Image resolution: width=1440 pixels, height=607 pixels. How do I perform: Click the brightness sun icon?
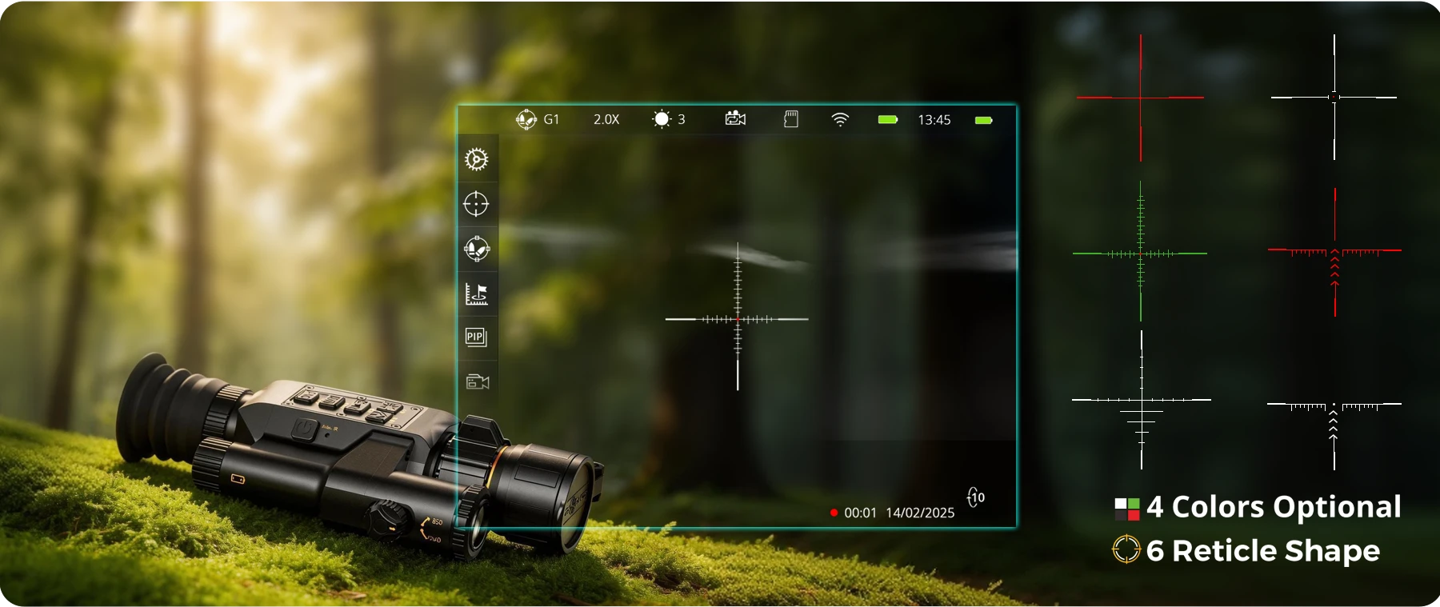coord(662,120)
